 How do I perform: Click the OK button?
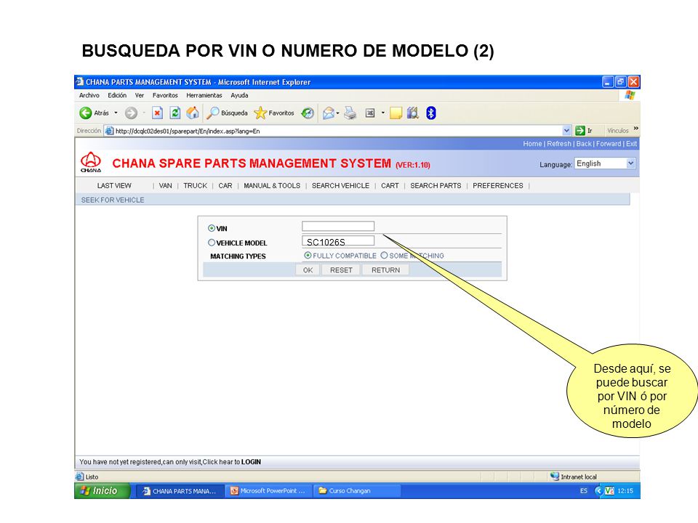308,270
